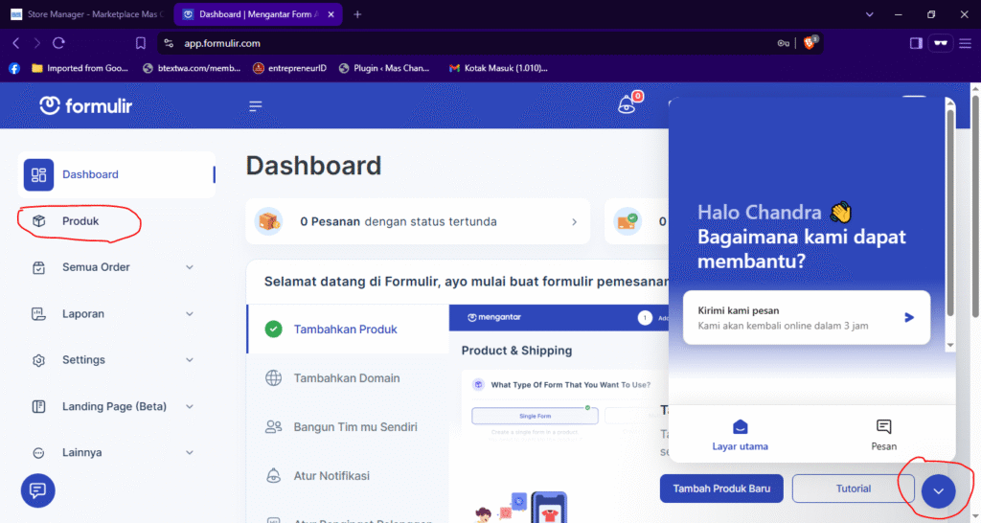Open the Plugin Mas Chan bookmark
The height and width of the screenshot is (523, 981).
(384, 68)
